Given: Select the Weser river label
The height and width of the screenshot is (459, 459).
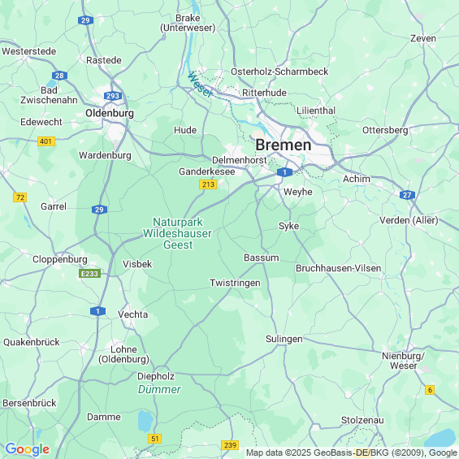Looking at the screenshot, I should coord(200,84).
